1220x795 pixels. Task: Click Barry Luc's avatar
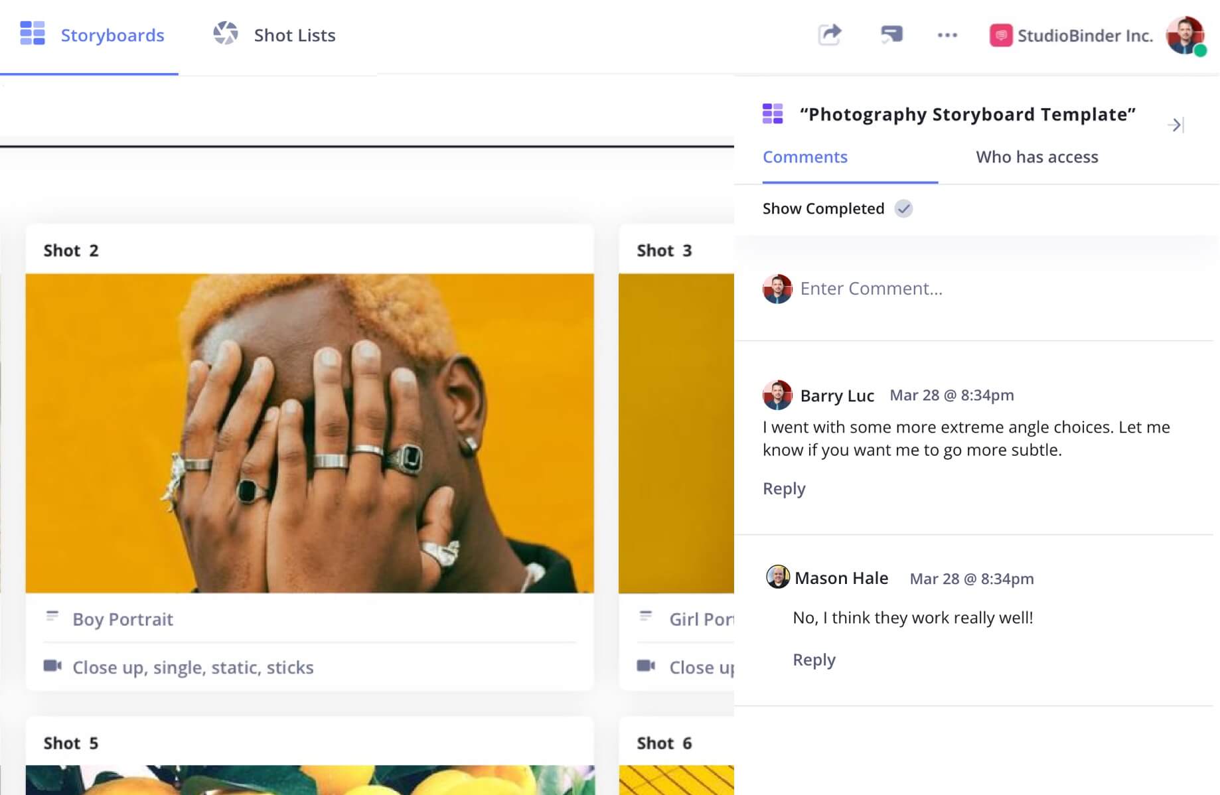(x=777, y=395)
